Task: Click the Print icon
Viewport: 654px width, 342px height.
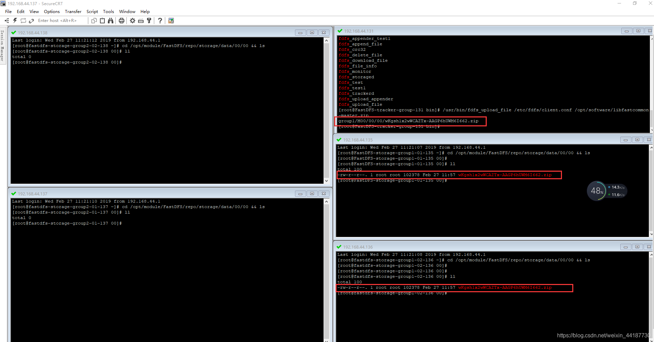Action: [122, 21]
